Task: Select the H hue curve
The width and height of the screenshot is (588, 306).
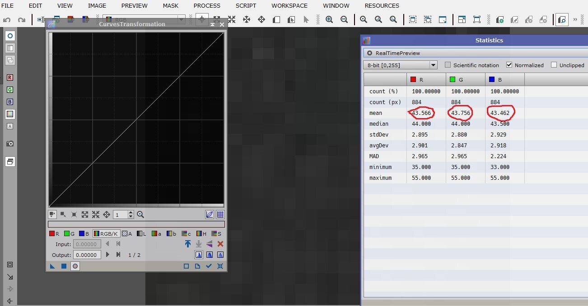Action: click(201, 233)
